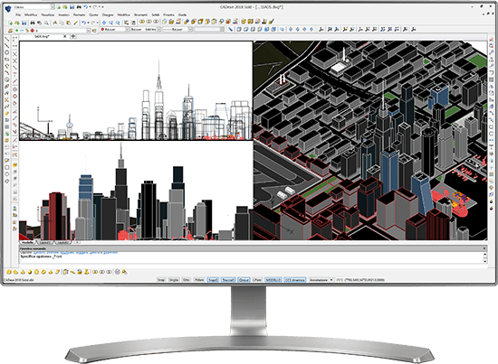Open the Visualizza menu
Viewport: 498px width, 364px height.
[48, 14]
